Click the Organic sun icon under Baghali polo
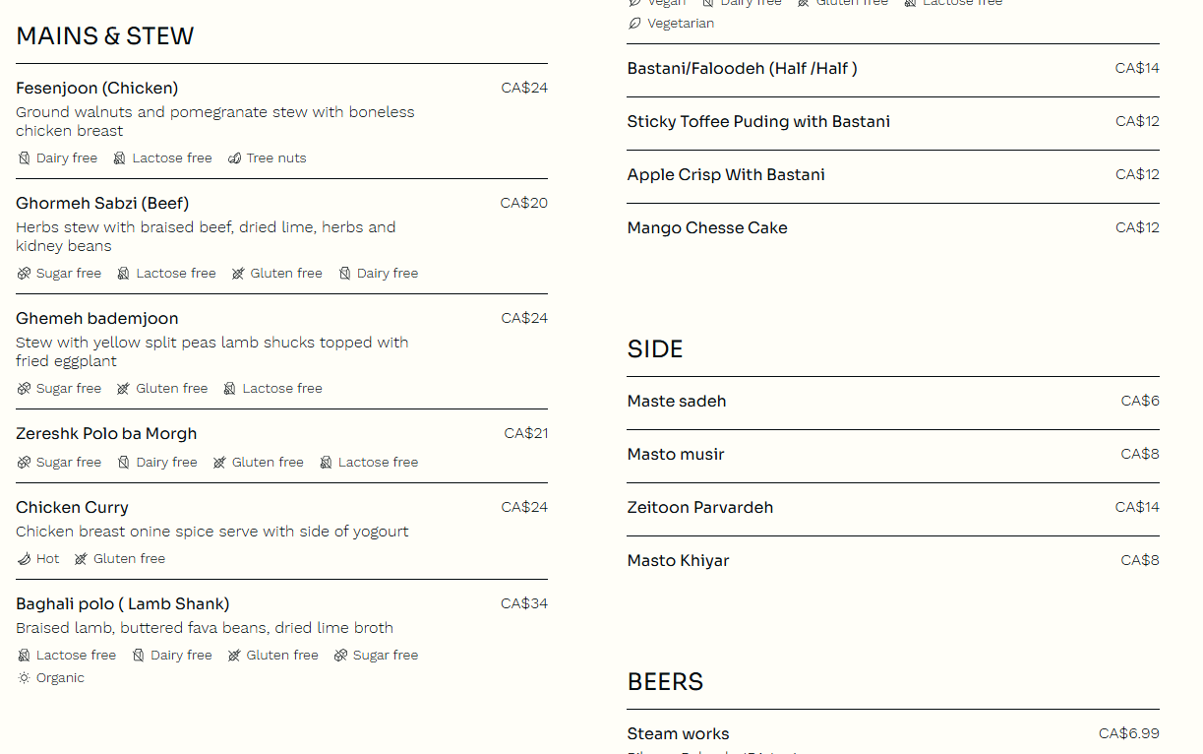 click(x=25, y=678)
